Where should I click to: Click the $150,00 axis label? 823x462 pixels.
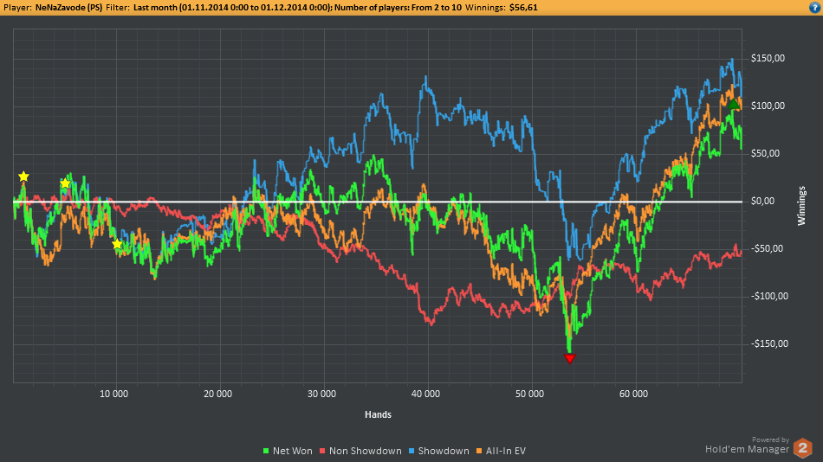pyautogui.click(x=768, y=58)
